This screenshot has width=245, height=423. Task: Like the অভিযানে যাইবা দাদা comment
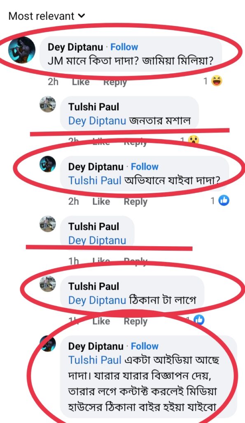(101, 202)
